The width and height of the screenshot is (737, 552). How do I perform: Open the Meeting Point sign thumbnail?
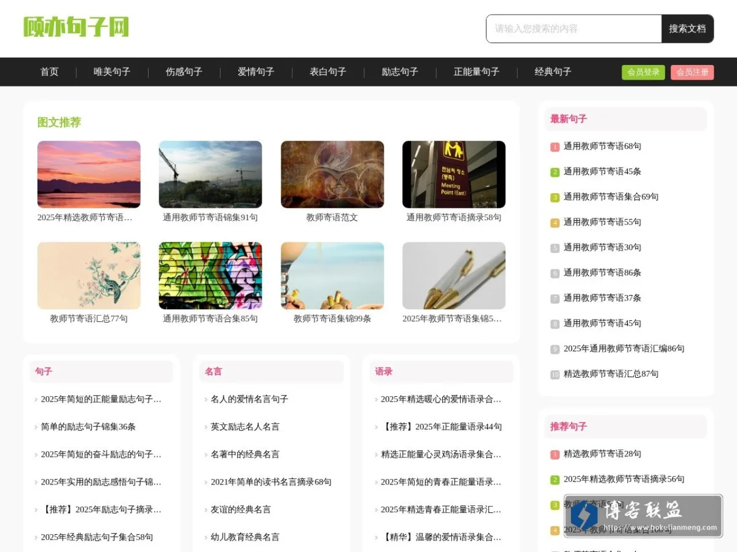coord(454,175)
